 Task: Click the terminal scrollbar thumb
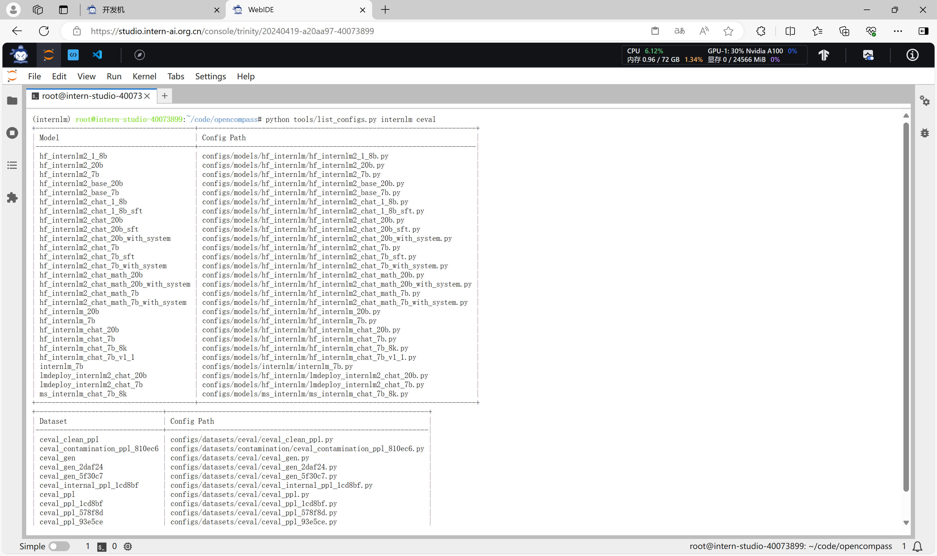pyautogui.click(x=906, y=307)
